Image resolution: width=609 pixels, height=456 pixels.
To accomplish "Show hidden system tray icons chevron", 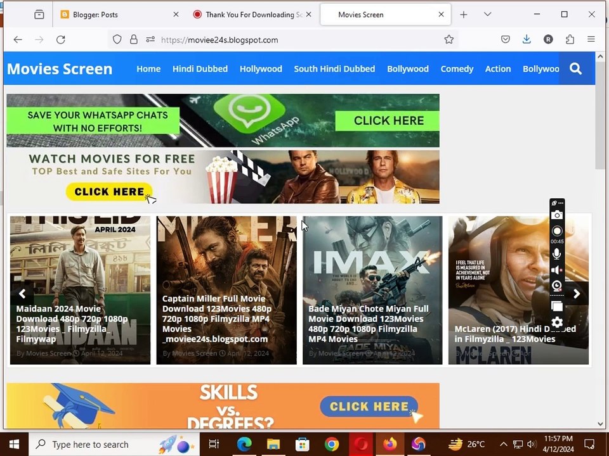I will [x=503, y=445].
